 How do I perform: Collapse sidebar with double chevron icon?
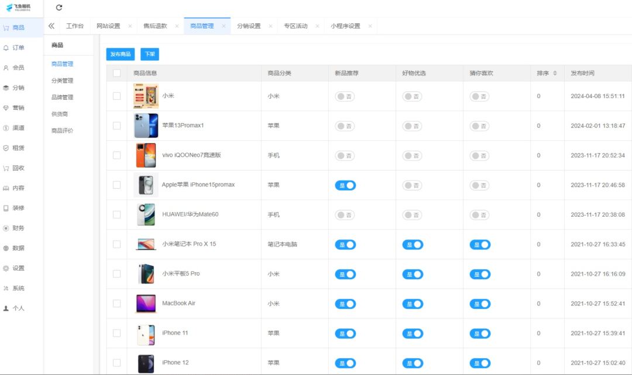click(51, 26)
